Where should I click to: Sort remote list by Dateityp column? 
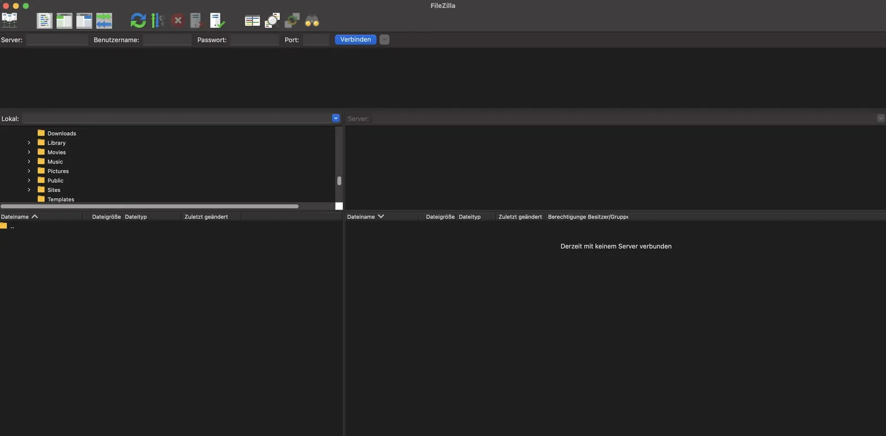coord(476,217)
